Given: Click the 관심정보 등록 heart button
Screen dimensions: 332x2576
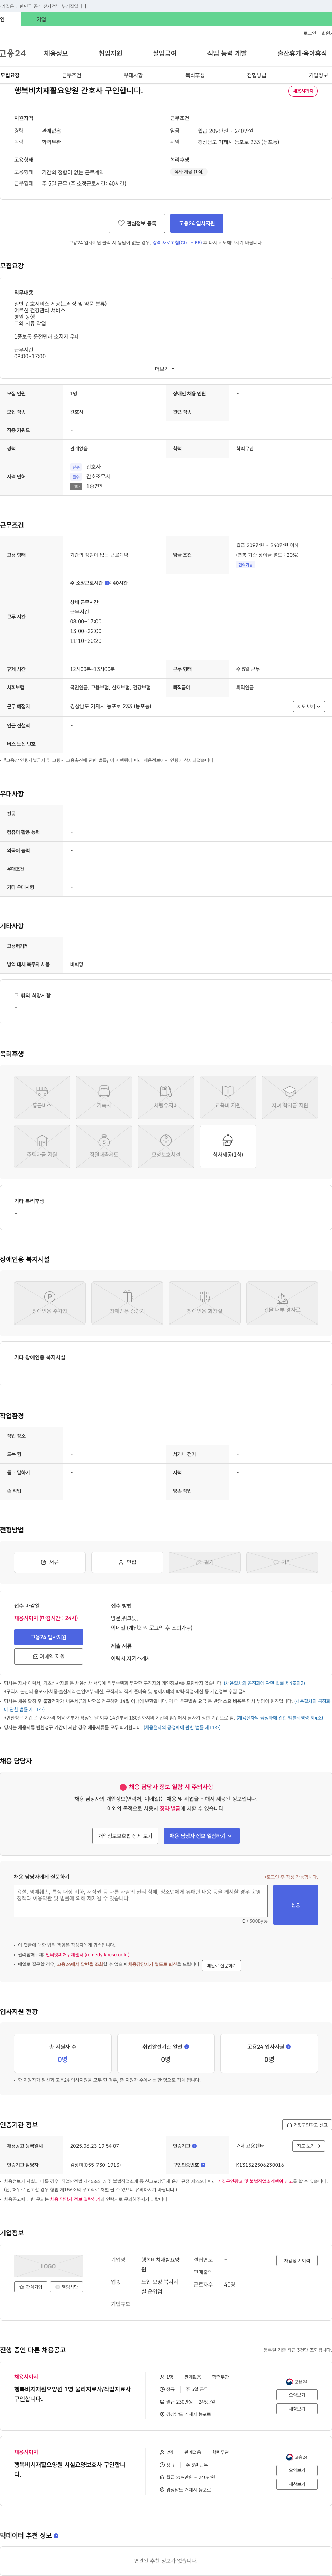Looking at the screenshot, I should 137,223.
